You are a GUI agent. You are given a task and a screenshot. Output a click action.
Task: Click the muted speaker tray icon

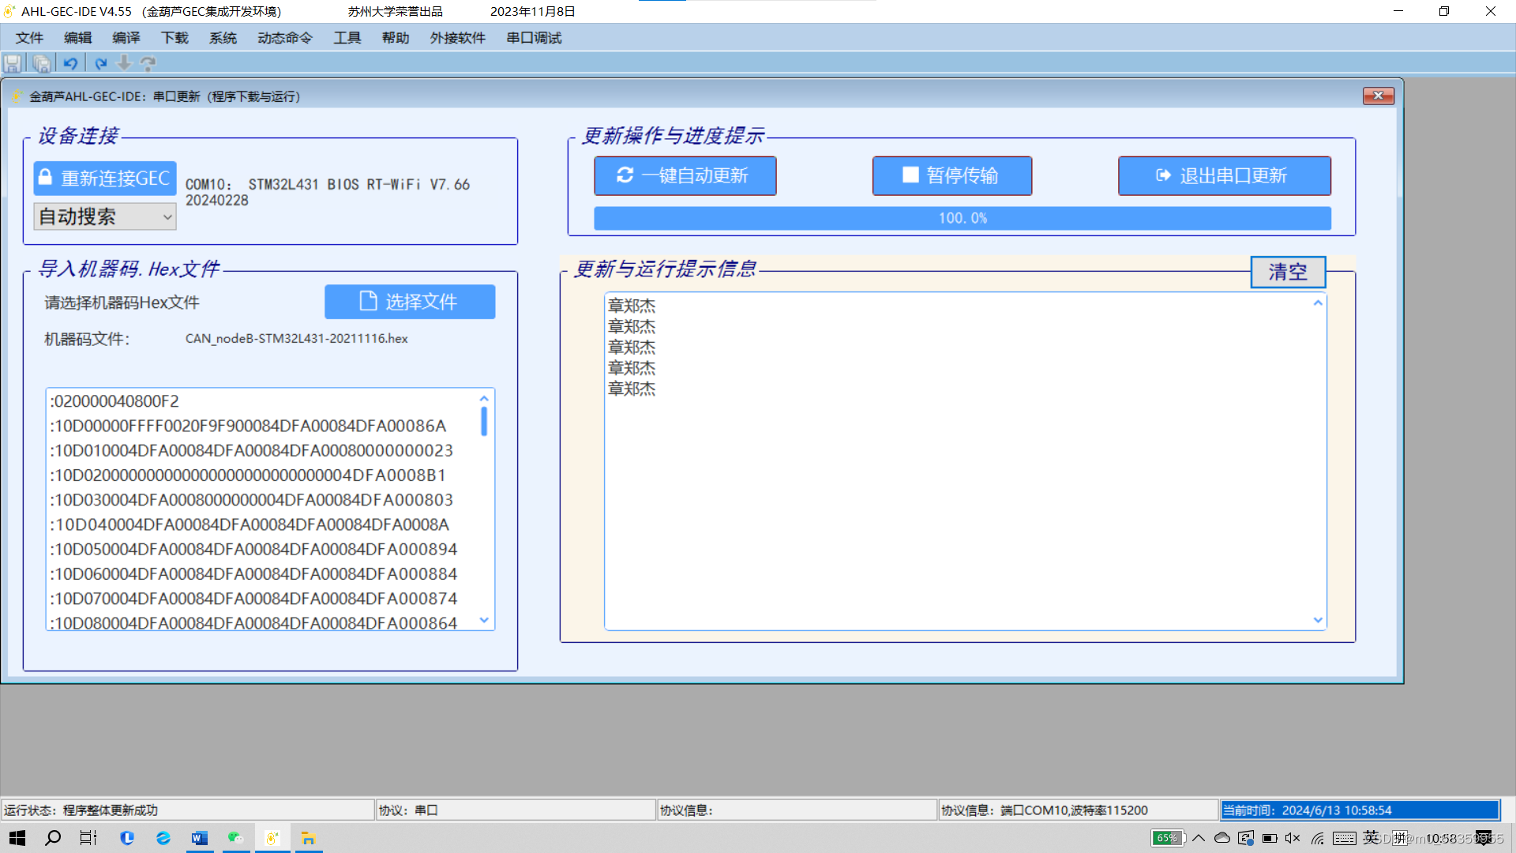[1293, 838]
